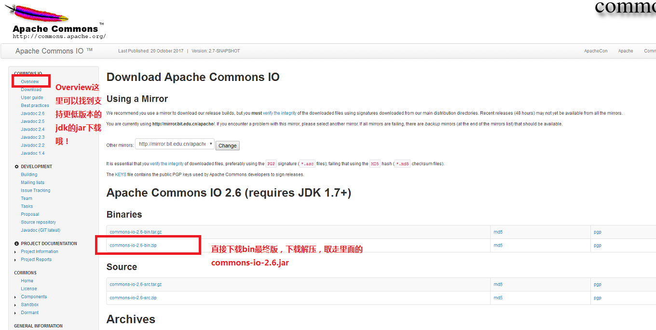Open Javadoc 1.4 link
This screenshot has width=656, height=330.
pyautogui.click(x=32, y=153)
